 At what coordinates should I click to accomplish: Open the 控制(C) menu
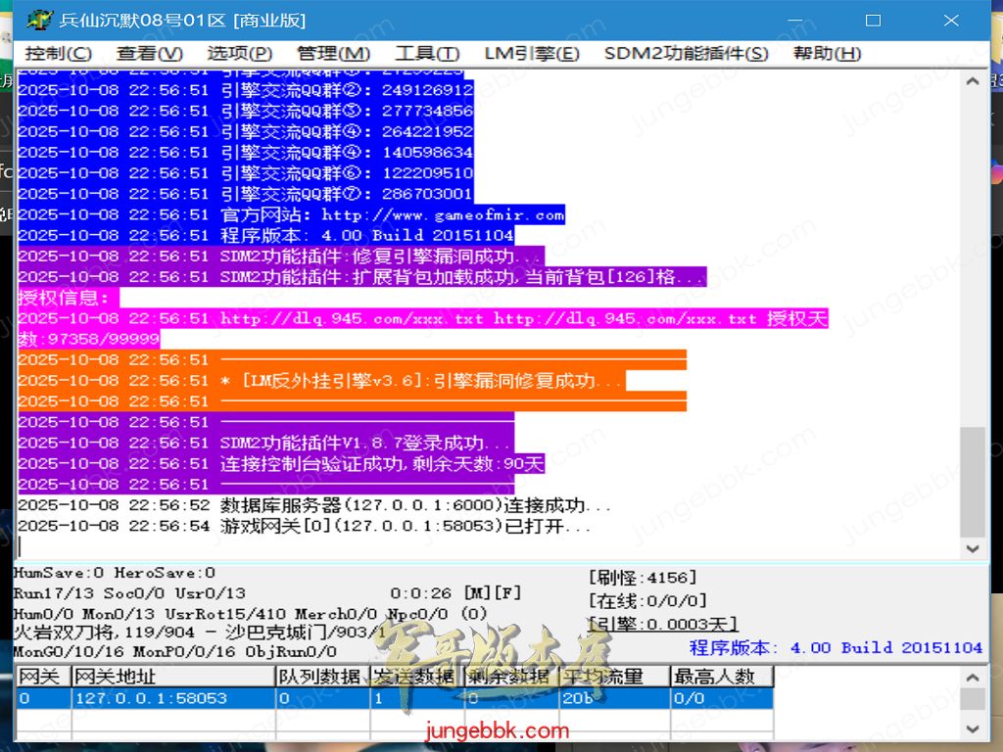58,53
